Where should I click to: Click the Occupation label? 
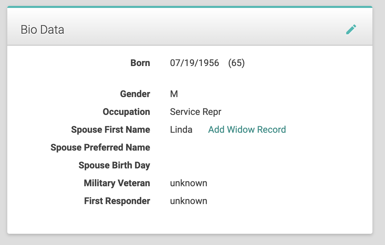(126, 112)
